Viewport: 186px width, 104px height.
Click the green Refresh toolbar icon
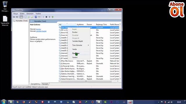coord(28,17)
